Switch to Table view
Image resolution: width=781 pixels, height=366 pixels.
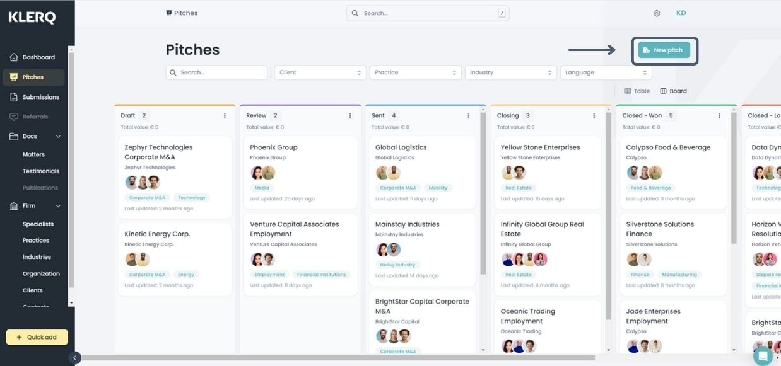637,91
